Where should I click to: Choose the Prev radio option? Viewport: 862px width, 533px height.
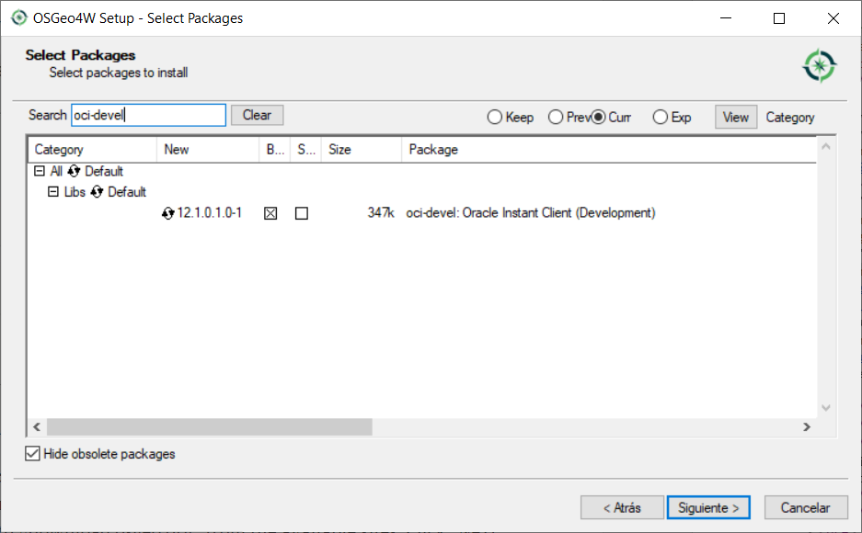click(556, 117)
